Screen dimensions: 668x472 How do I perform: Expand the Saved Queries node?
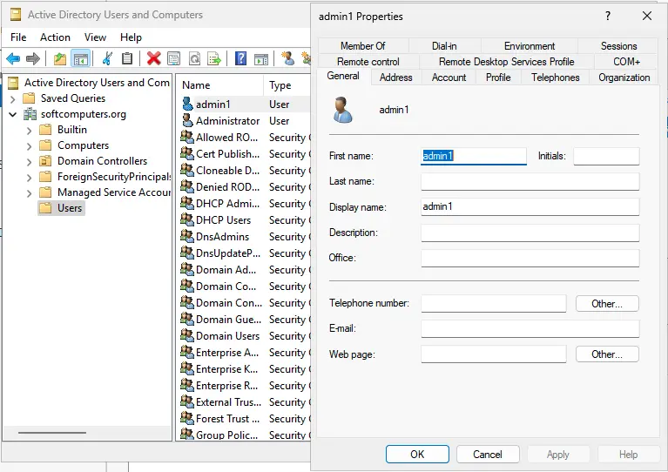(x=13, y=98)
